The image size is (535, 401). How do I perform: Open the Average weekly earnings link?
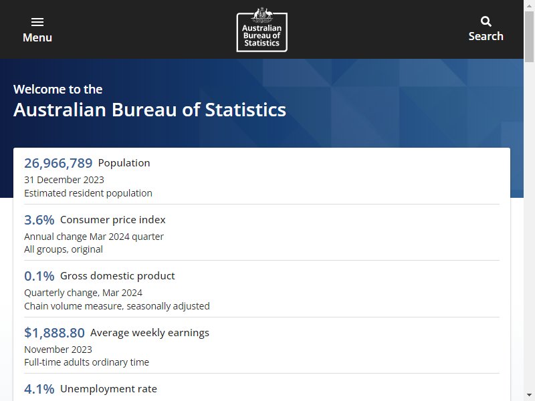149,332
